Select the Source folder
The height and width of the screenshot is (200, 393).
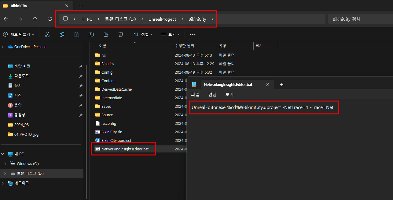107,115
